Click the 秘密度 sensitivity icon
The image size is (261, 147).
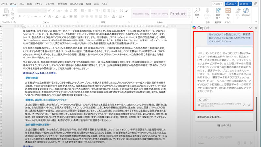[218, 11]
